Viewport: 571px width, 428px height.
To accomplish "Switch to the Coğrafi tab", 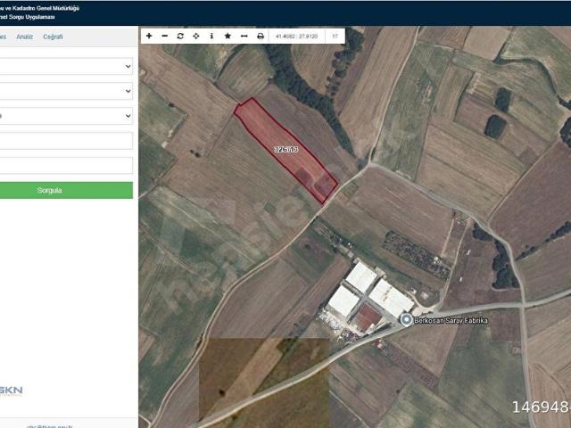I will (x=53, y=37).
